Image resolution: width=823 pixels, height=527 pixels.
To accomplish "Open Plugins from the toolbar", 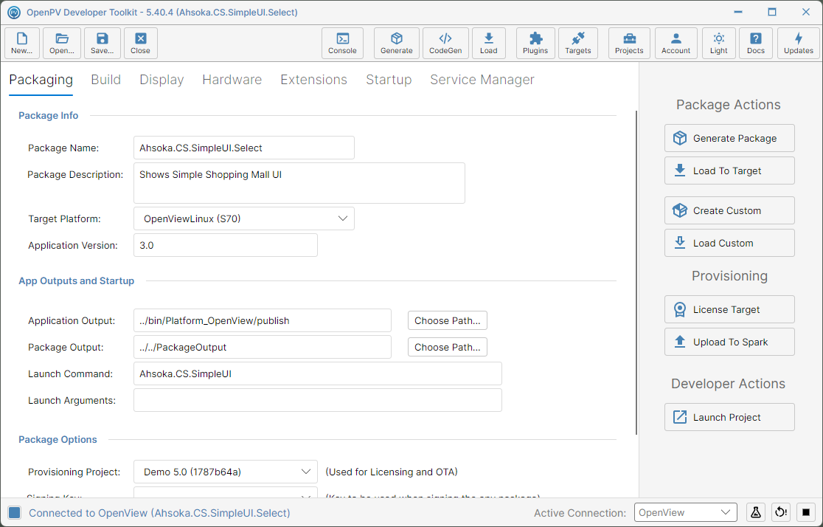I will click(x=535, y=43).
